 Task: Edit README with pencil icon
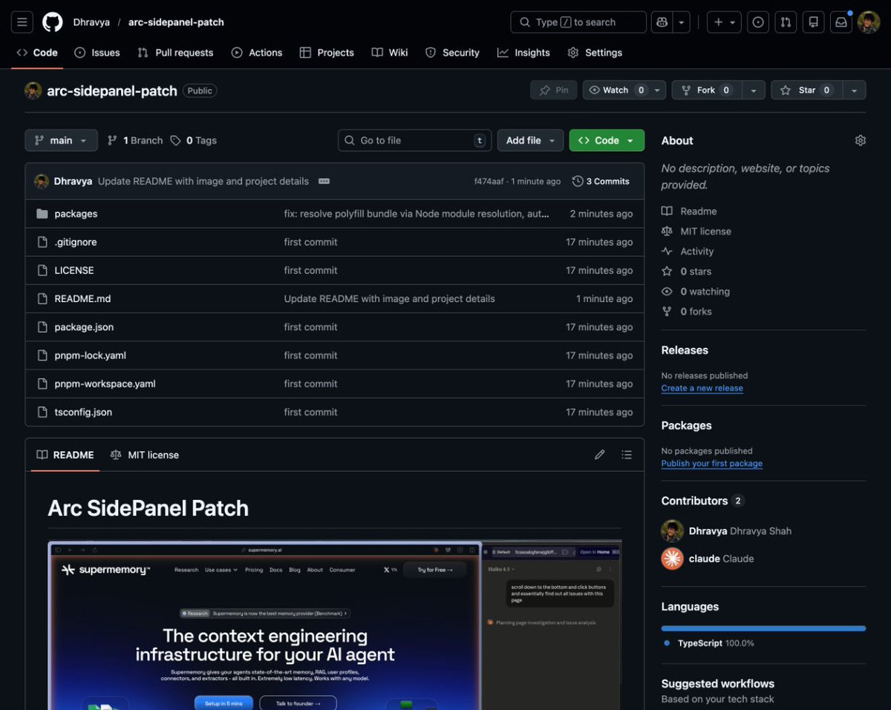[x=600, y=455]
